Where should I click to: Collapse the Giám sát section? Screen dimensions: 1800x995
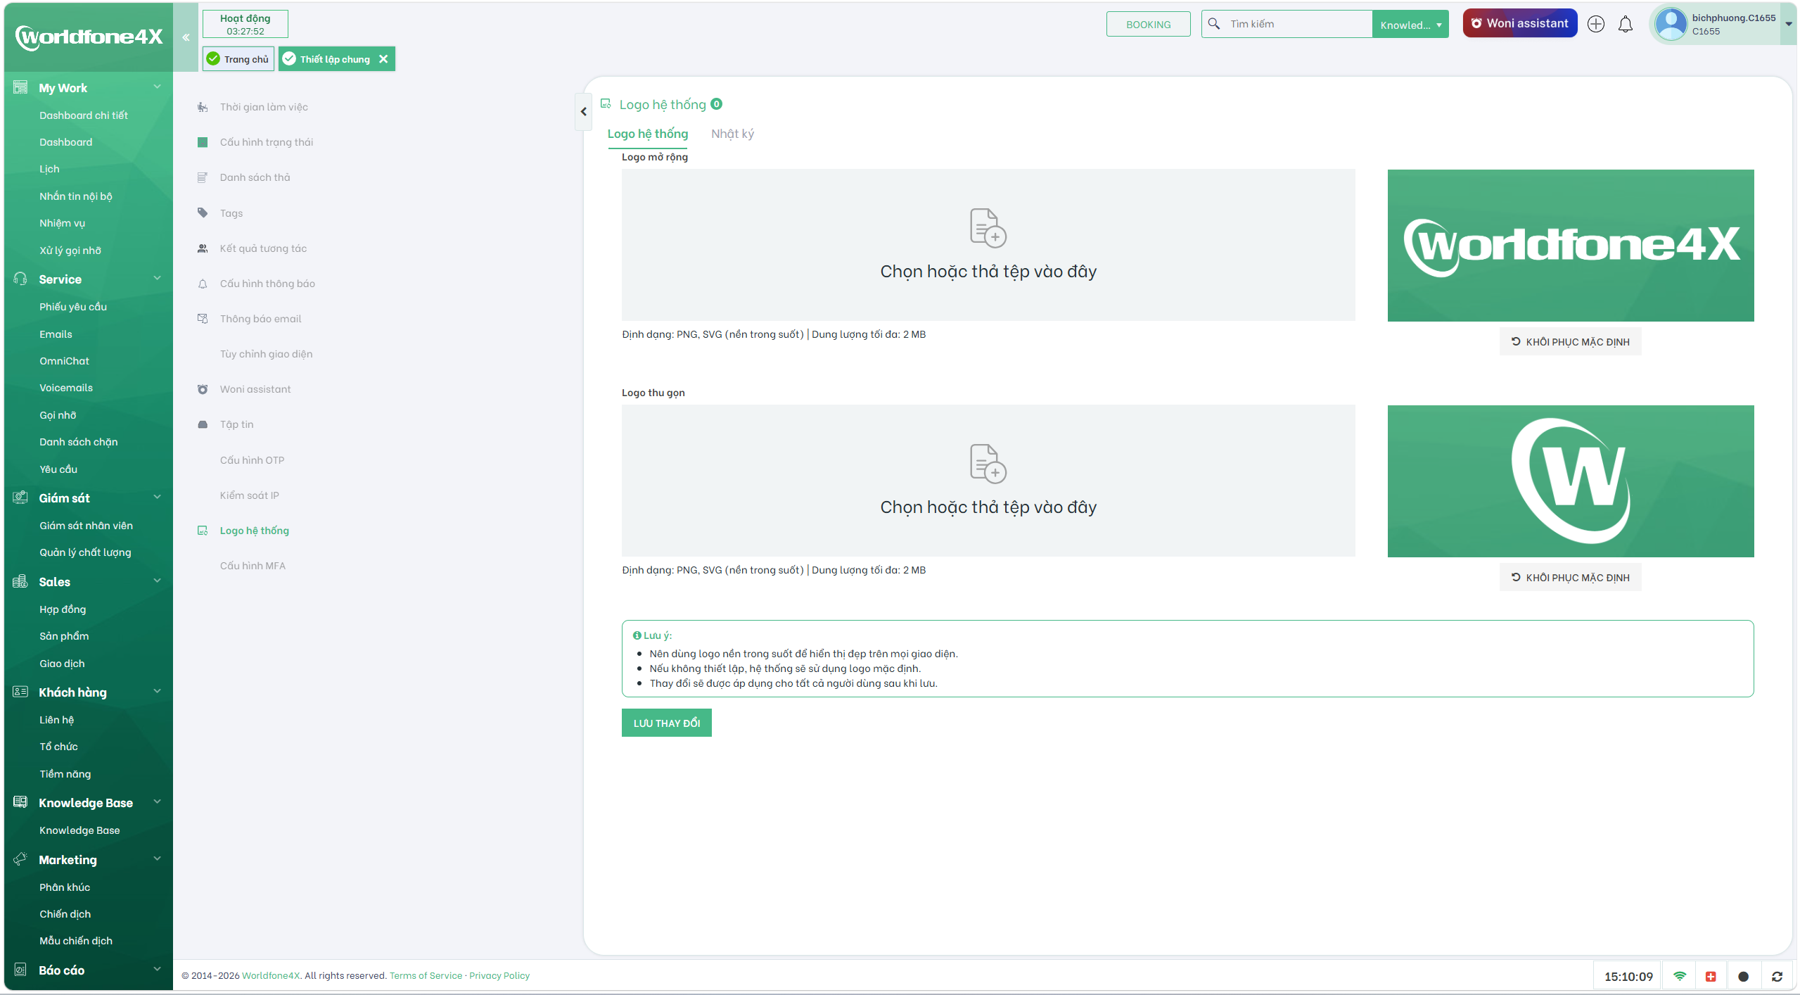(158, 497)
